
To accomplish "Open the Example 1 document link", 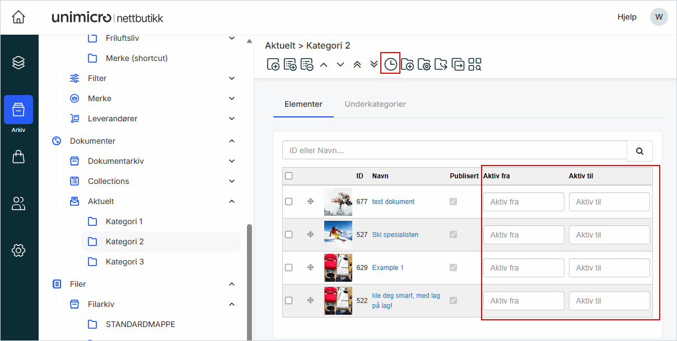I will [x=387, y=268].
